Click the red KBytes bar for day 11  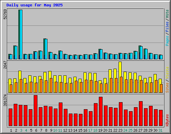click(61, 114)
